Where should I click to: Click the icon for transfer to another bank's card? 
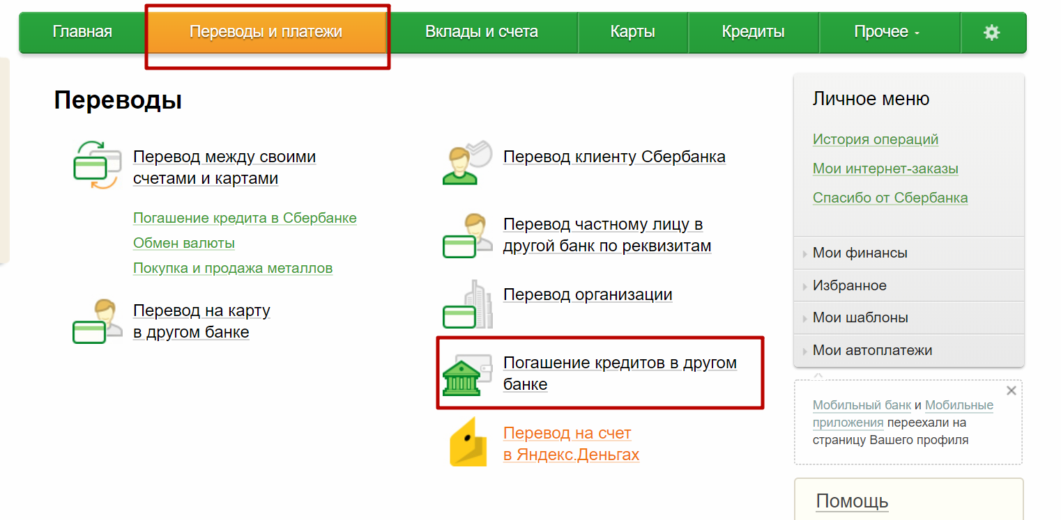tap(97, 322)
